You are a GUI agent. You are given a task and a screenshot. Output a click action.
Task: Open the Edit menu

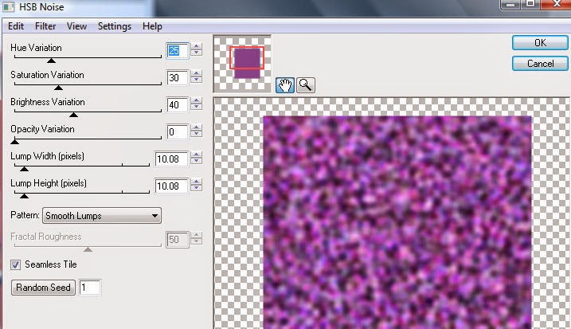coord(16,26)
